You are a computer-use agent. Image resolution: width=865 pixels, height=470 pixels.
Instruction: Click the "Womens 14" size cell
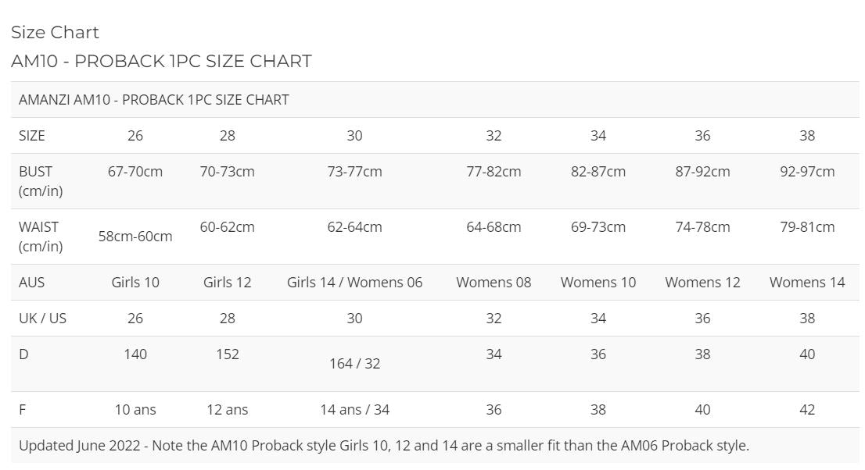coord(807,283)
